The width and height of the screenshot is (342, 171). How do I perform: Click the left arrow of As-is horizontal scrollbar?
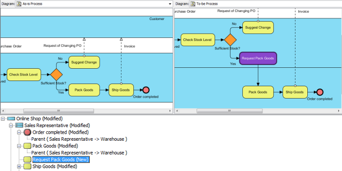tap(3, 111)
